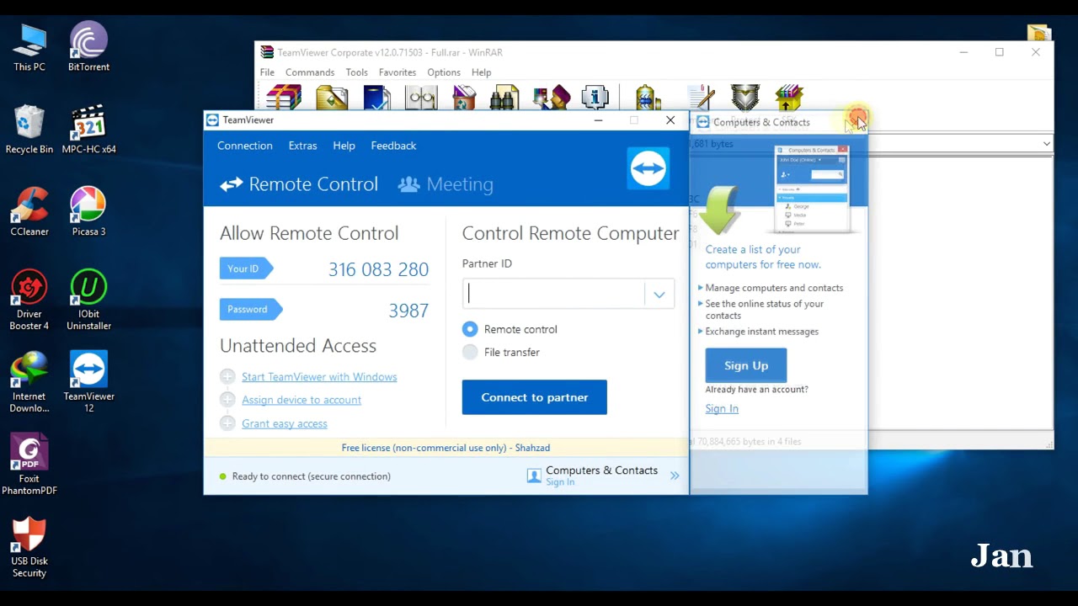The height and width of the screenshot is (606, 1078).
Task: Click the TeamViewer logo in the blue header
Action: click(648, 168)
